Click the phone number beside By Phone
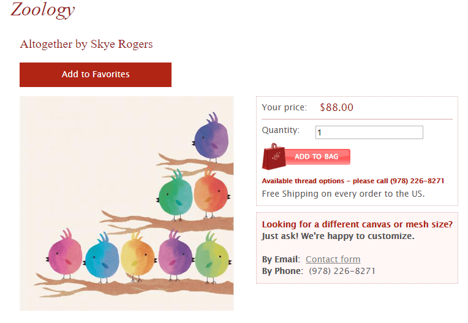The height and width of the screenshot is (323, 468). click(x=342, y=271)
